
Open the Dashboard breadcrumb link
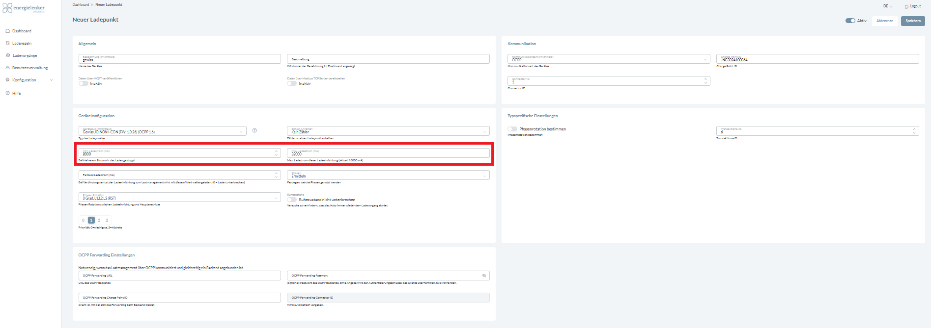pyautogui.click(x=81, y=4)
